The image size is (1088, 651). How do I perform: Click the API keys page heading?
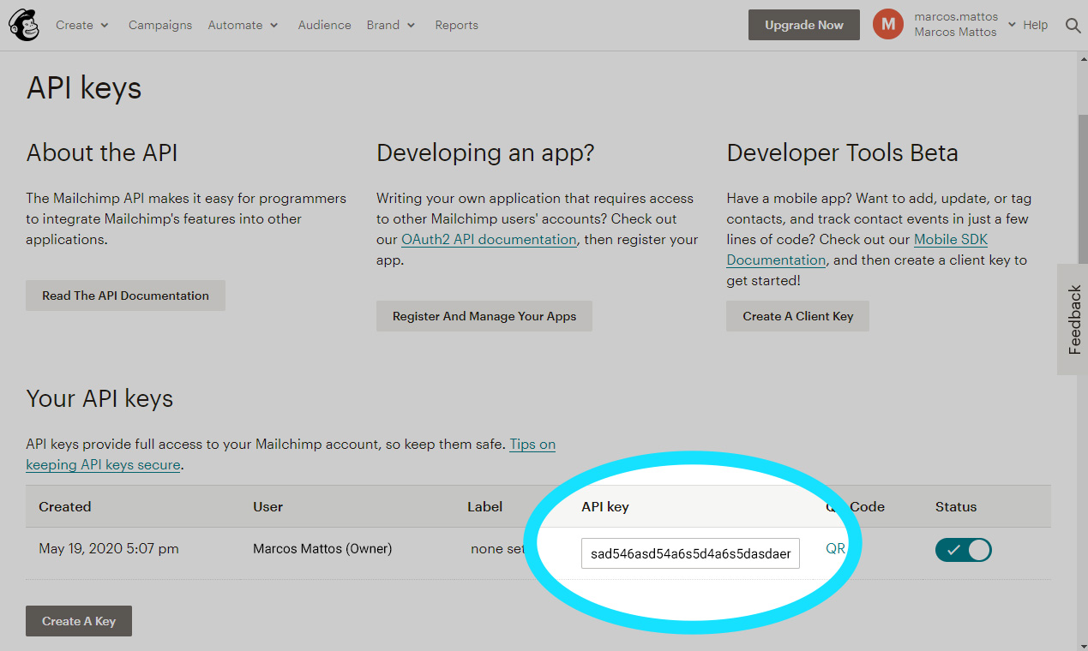[84, 88]
